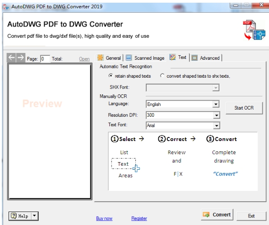Screen dimensions: 269x225
Task: Switch to the Scanned Image tab
Action: tap(145, 58)
